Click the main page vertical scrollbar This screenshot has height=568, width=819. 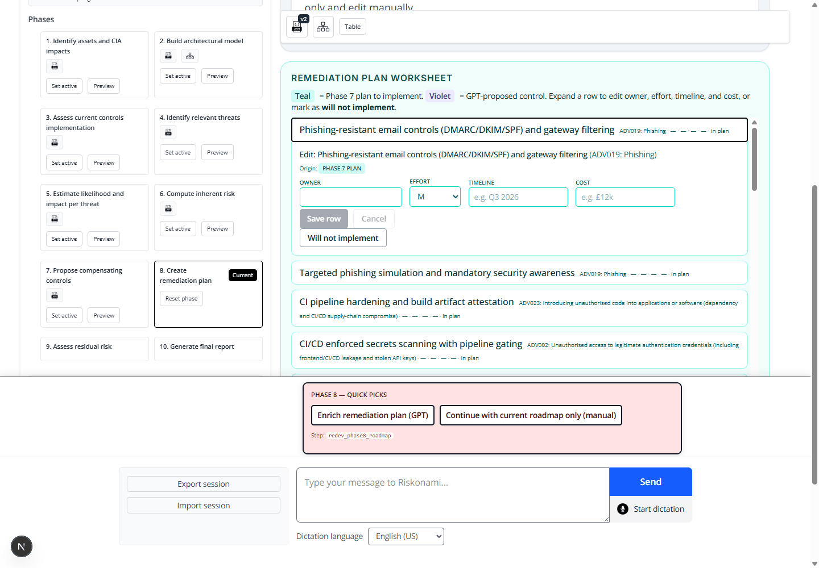[x=814, y=335]
